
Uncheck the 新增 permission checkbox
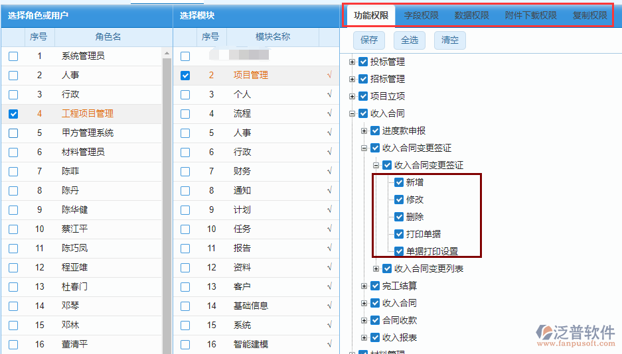[x=399, y=182]
